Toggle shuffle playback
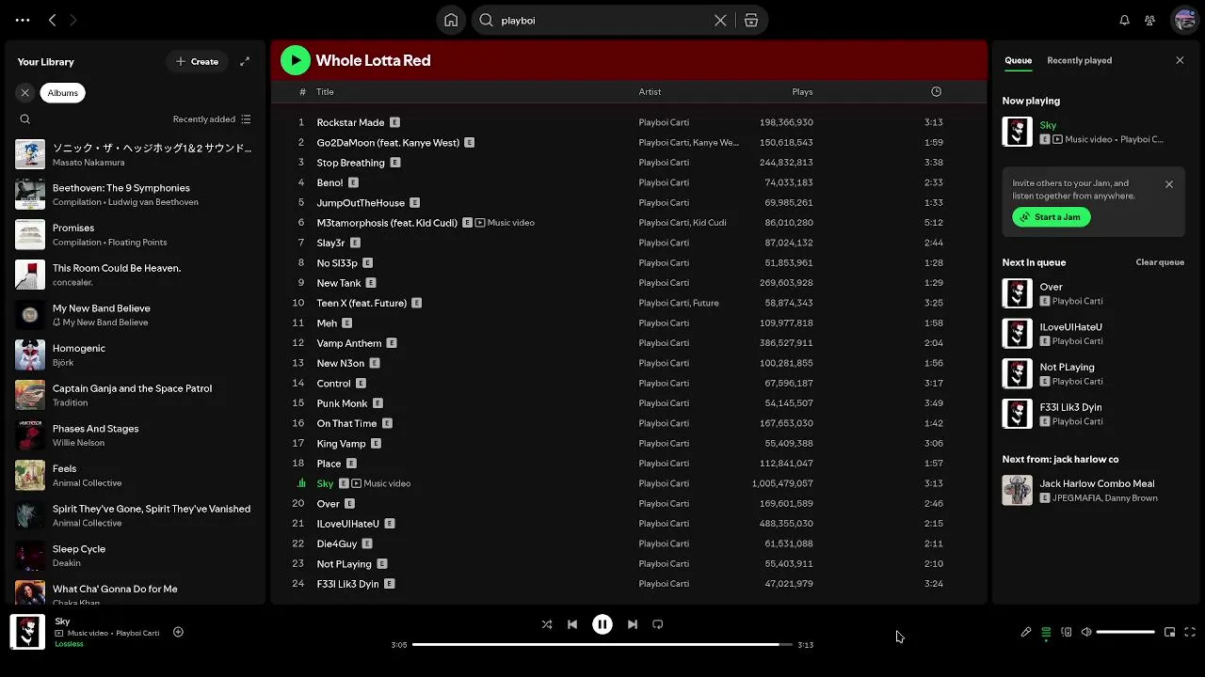Image resolution: width=1205 pixels, height=677 pixels. 547,624
